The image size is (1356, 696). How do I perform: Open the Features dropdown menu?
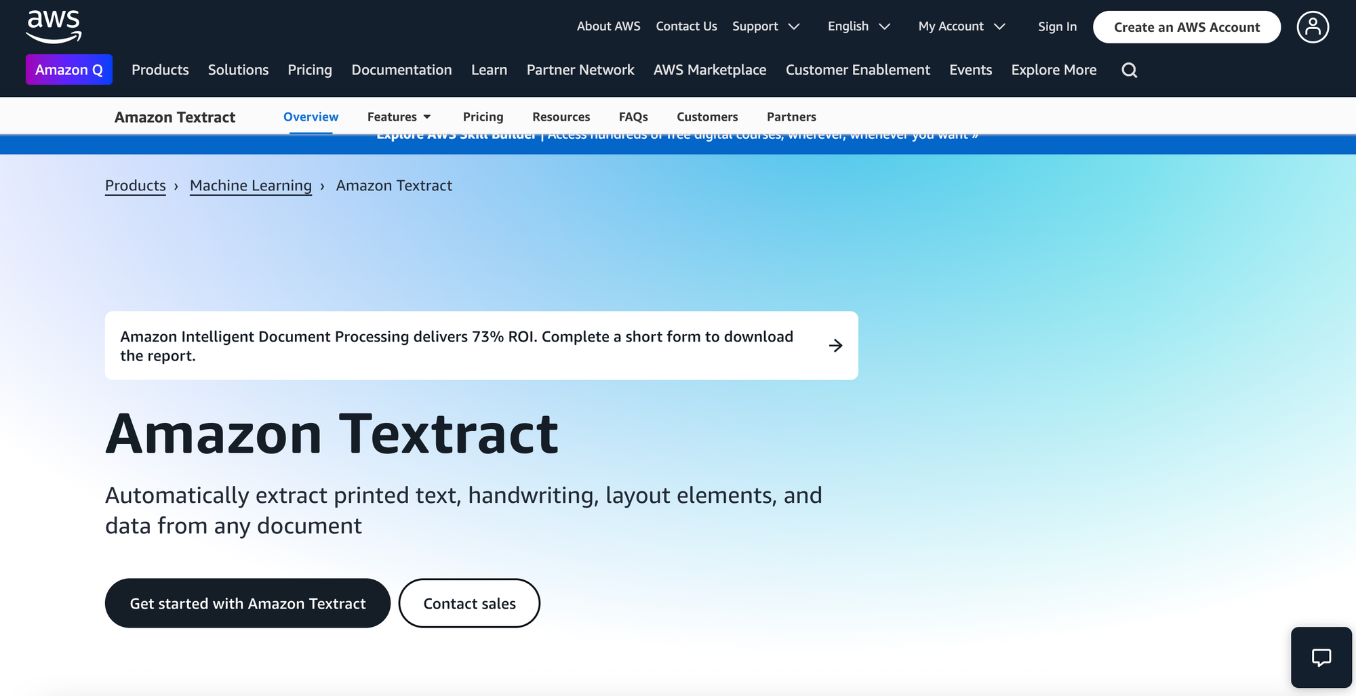pos(399,117)
